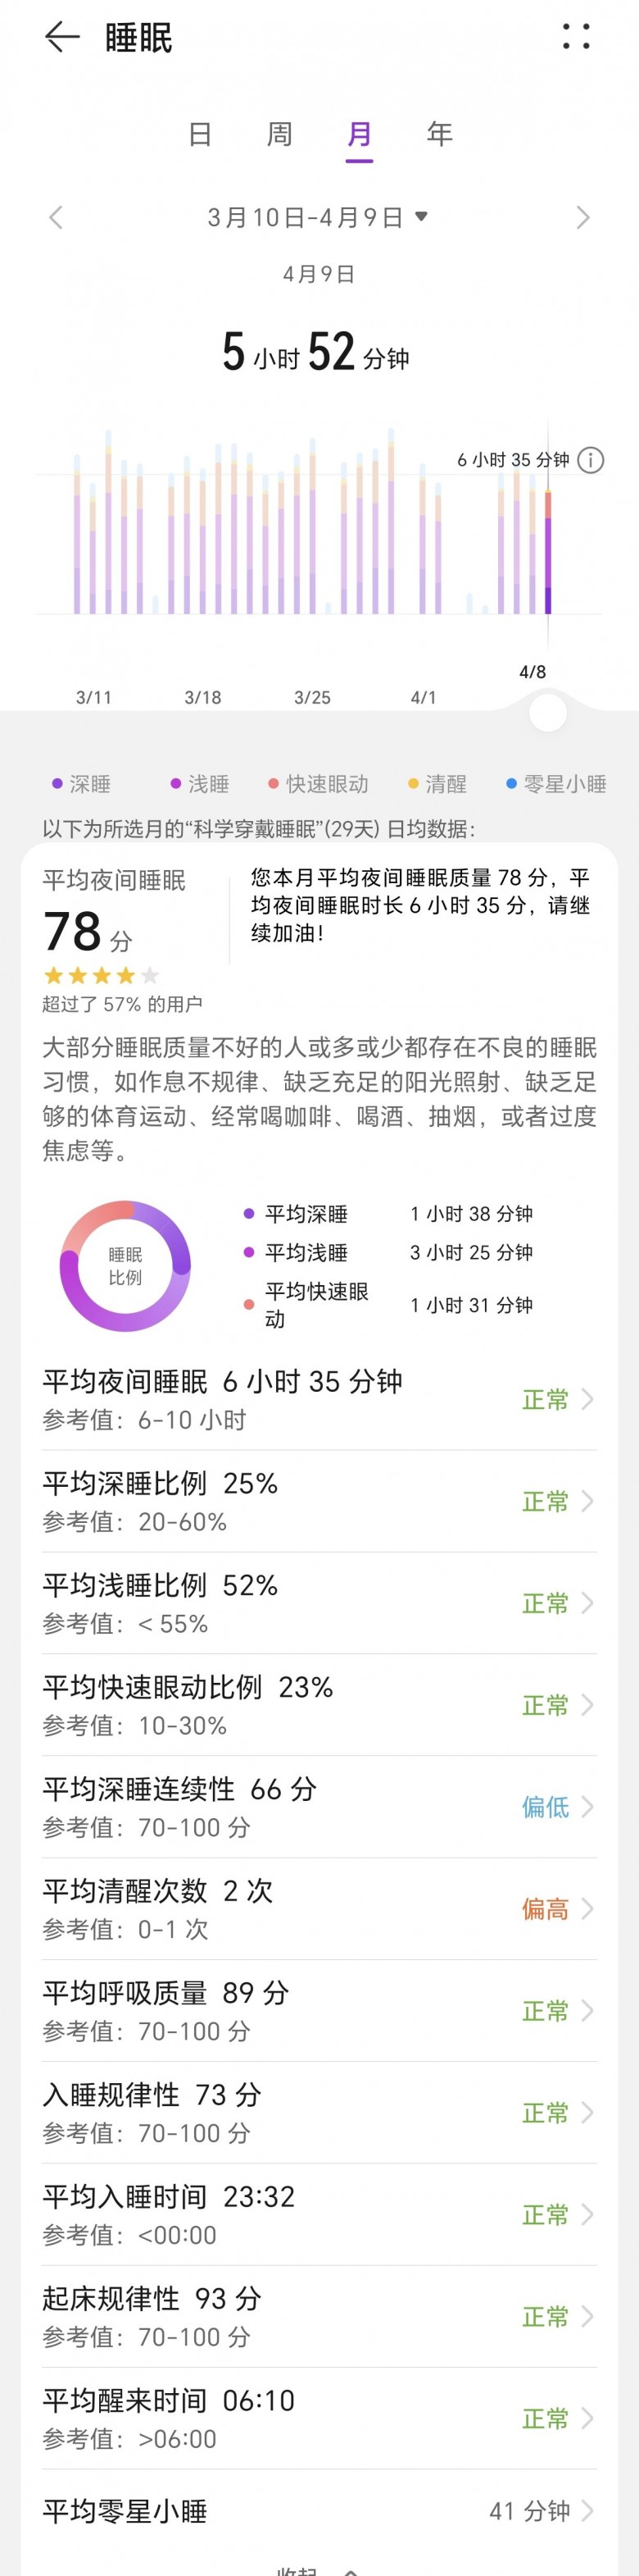639x2576 pixels.
Task: Expand 平均深睡连续性 偏低 details
Action: coord(319,1807)
